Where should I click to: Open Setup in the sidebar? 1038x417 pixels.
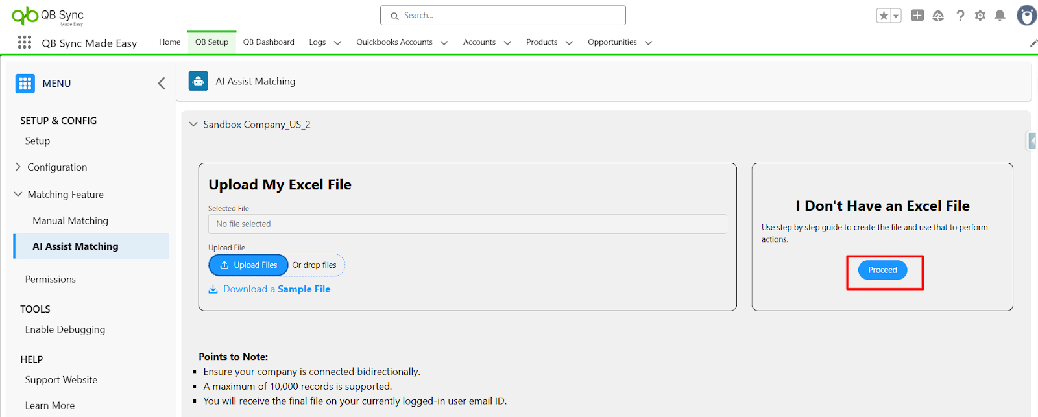(x=38, y=141)
